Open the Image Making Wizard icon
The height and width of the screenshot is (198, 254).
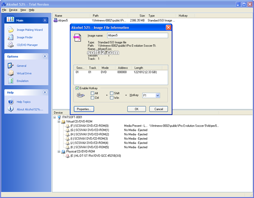11,30
